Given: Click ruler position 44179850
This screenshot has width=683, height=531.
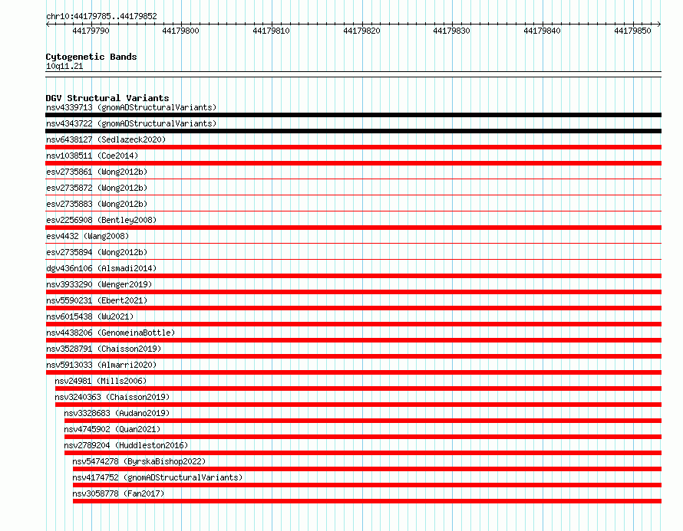Looking at the screenshot, I should coord(632,31).
